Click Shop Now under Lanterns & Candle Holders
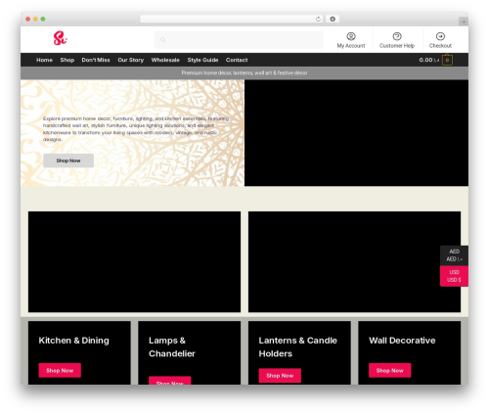The width and height of the screenshot is (489, 414). [280, 376]
